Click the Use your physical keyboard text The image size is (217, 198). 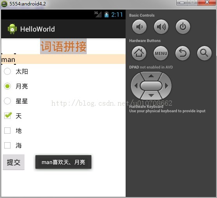click(167, 111)
